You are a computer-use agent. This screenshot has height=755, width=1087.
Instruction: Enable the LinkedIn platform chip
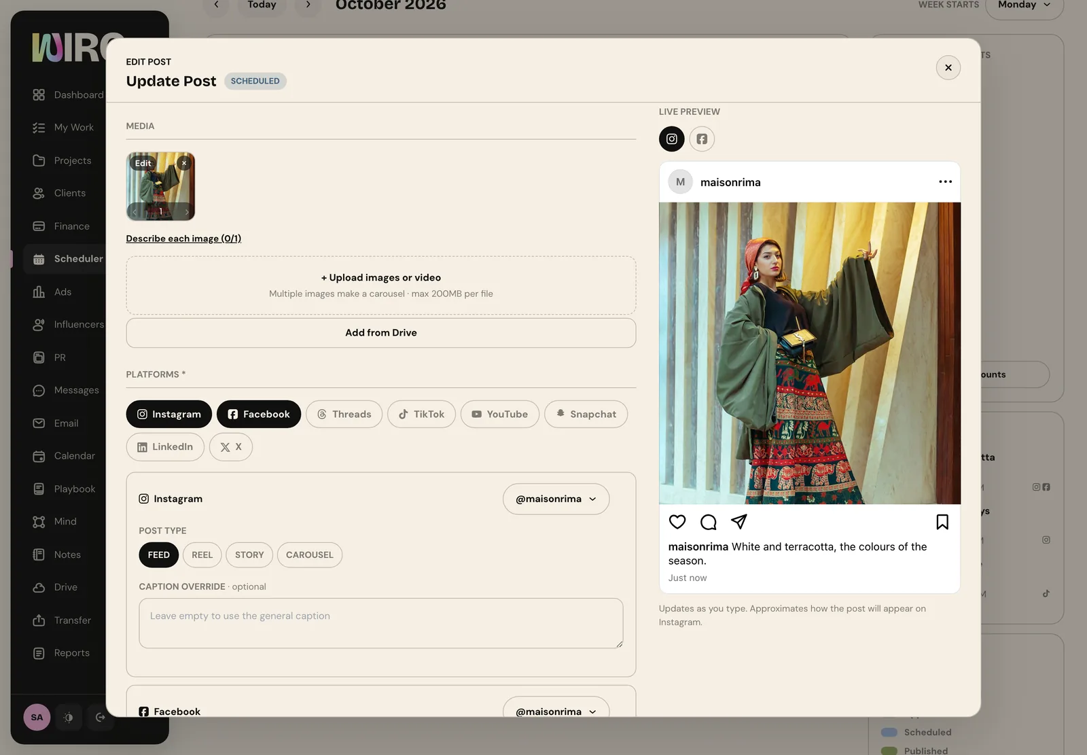(165, 447)
